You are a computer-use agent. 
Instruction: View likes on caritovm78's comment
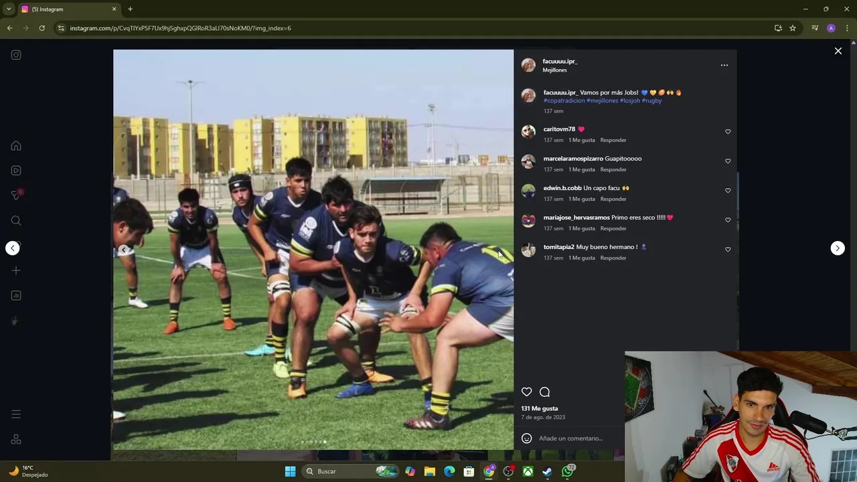coord(582,141)
